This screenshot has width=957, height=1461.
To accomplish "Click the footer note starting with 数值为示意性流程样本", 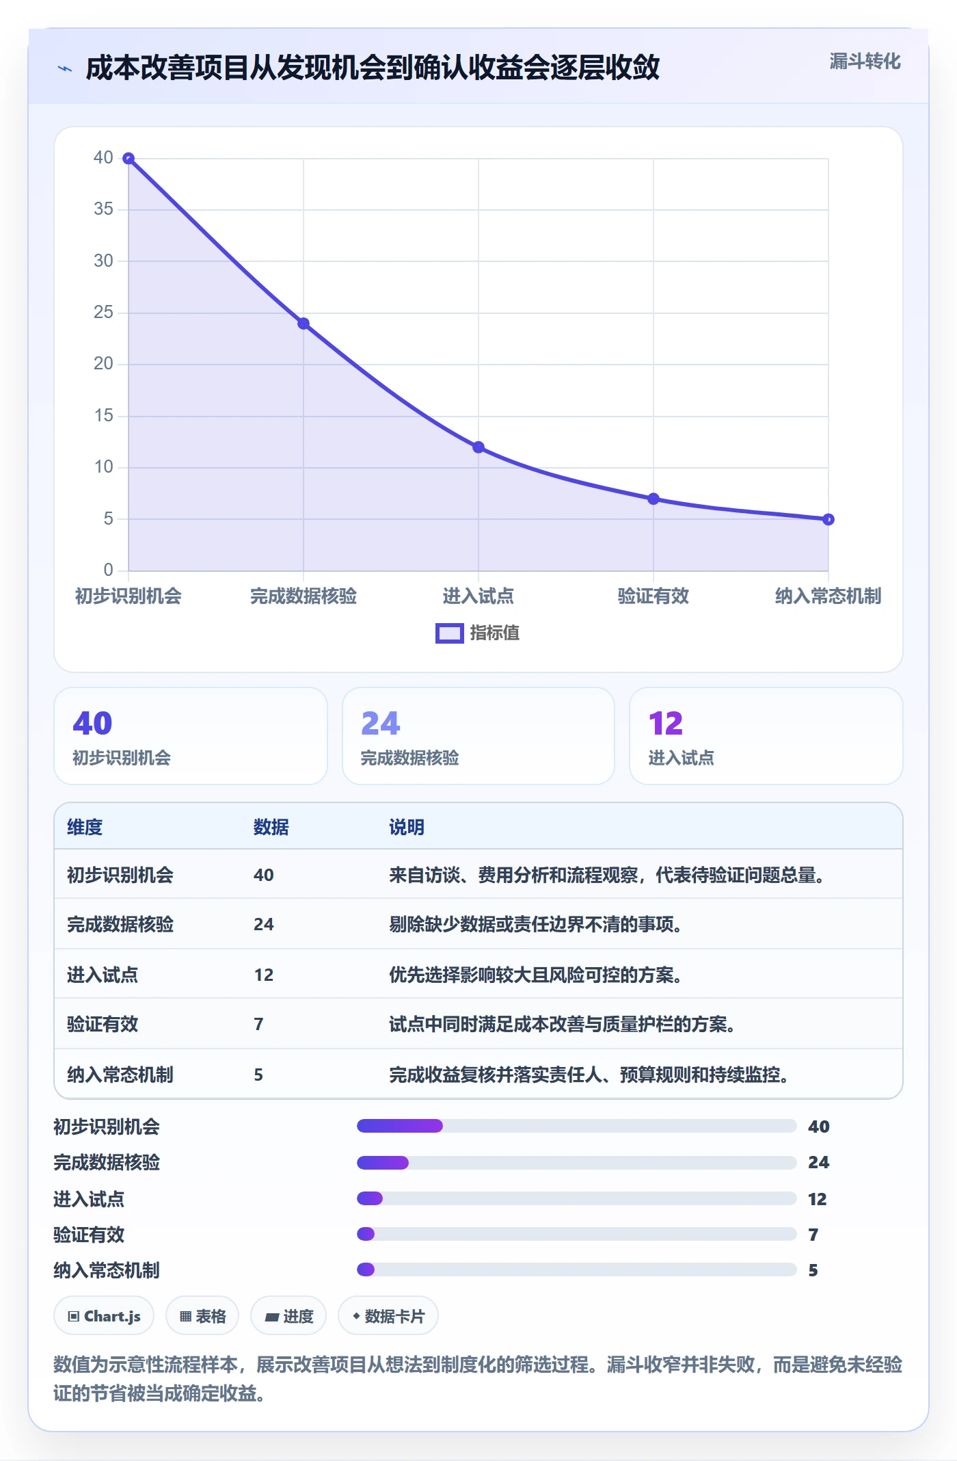I will pos(478,1379).
